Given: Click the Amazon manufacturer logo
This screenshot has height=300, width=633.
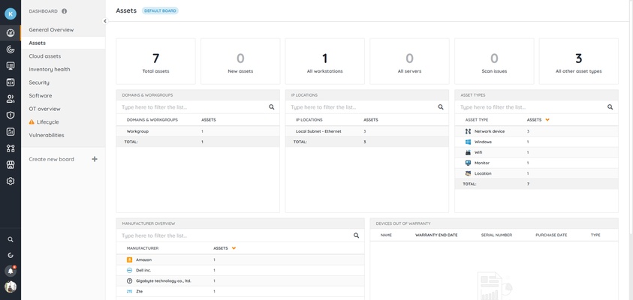Looking at the screenshot, I should coord(130,259).
